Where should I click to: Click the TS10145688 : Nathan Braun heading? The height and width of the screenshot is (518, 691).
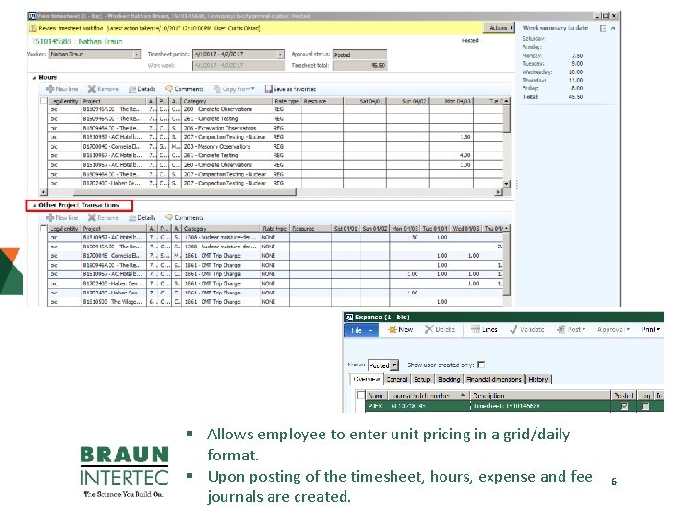(77, 42)
